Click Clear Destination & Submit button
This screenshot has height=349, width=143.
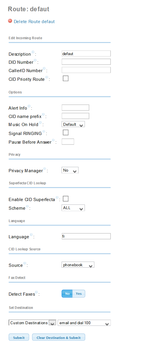click(59, 337)
